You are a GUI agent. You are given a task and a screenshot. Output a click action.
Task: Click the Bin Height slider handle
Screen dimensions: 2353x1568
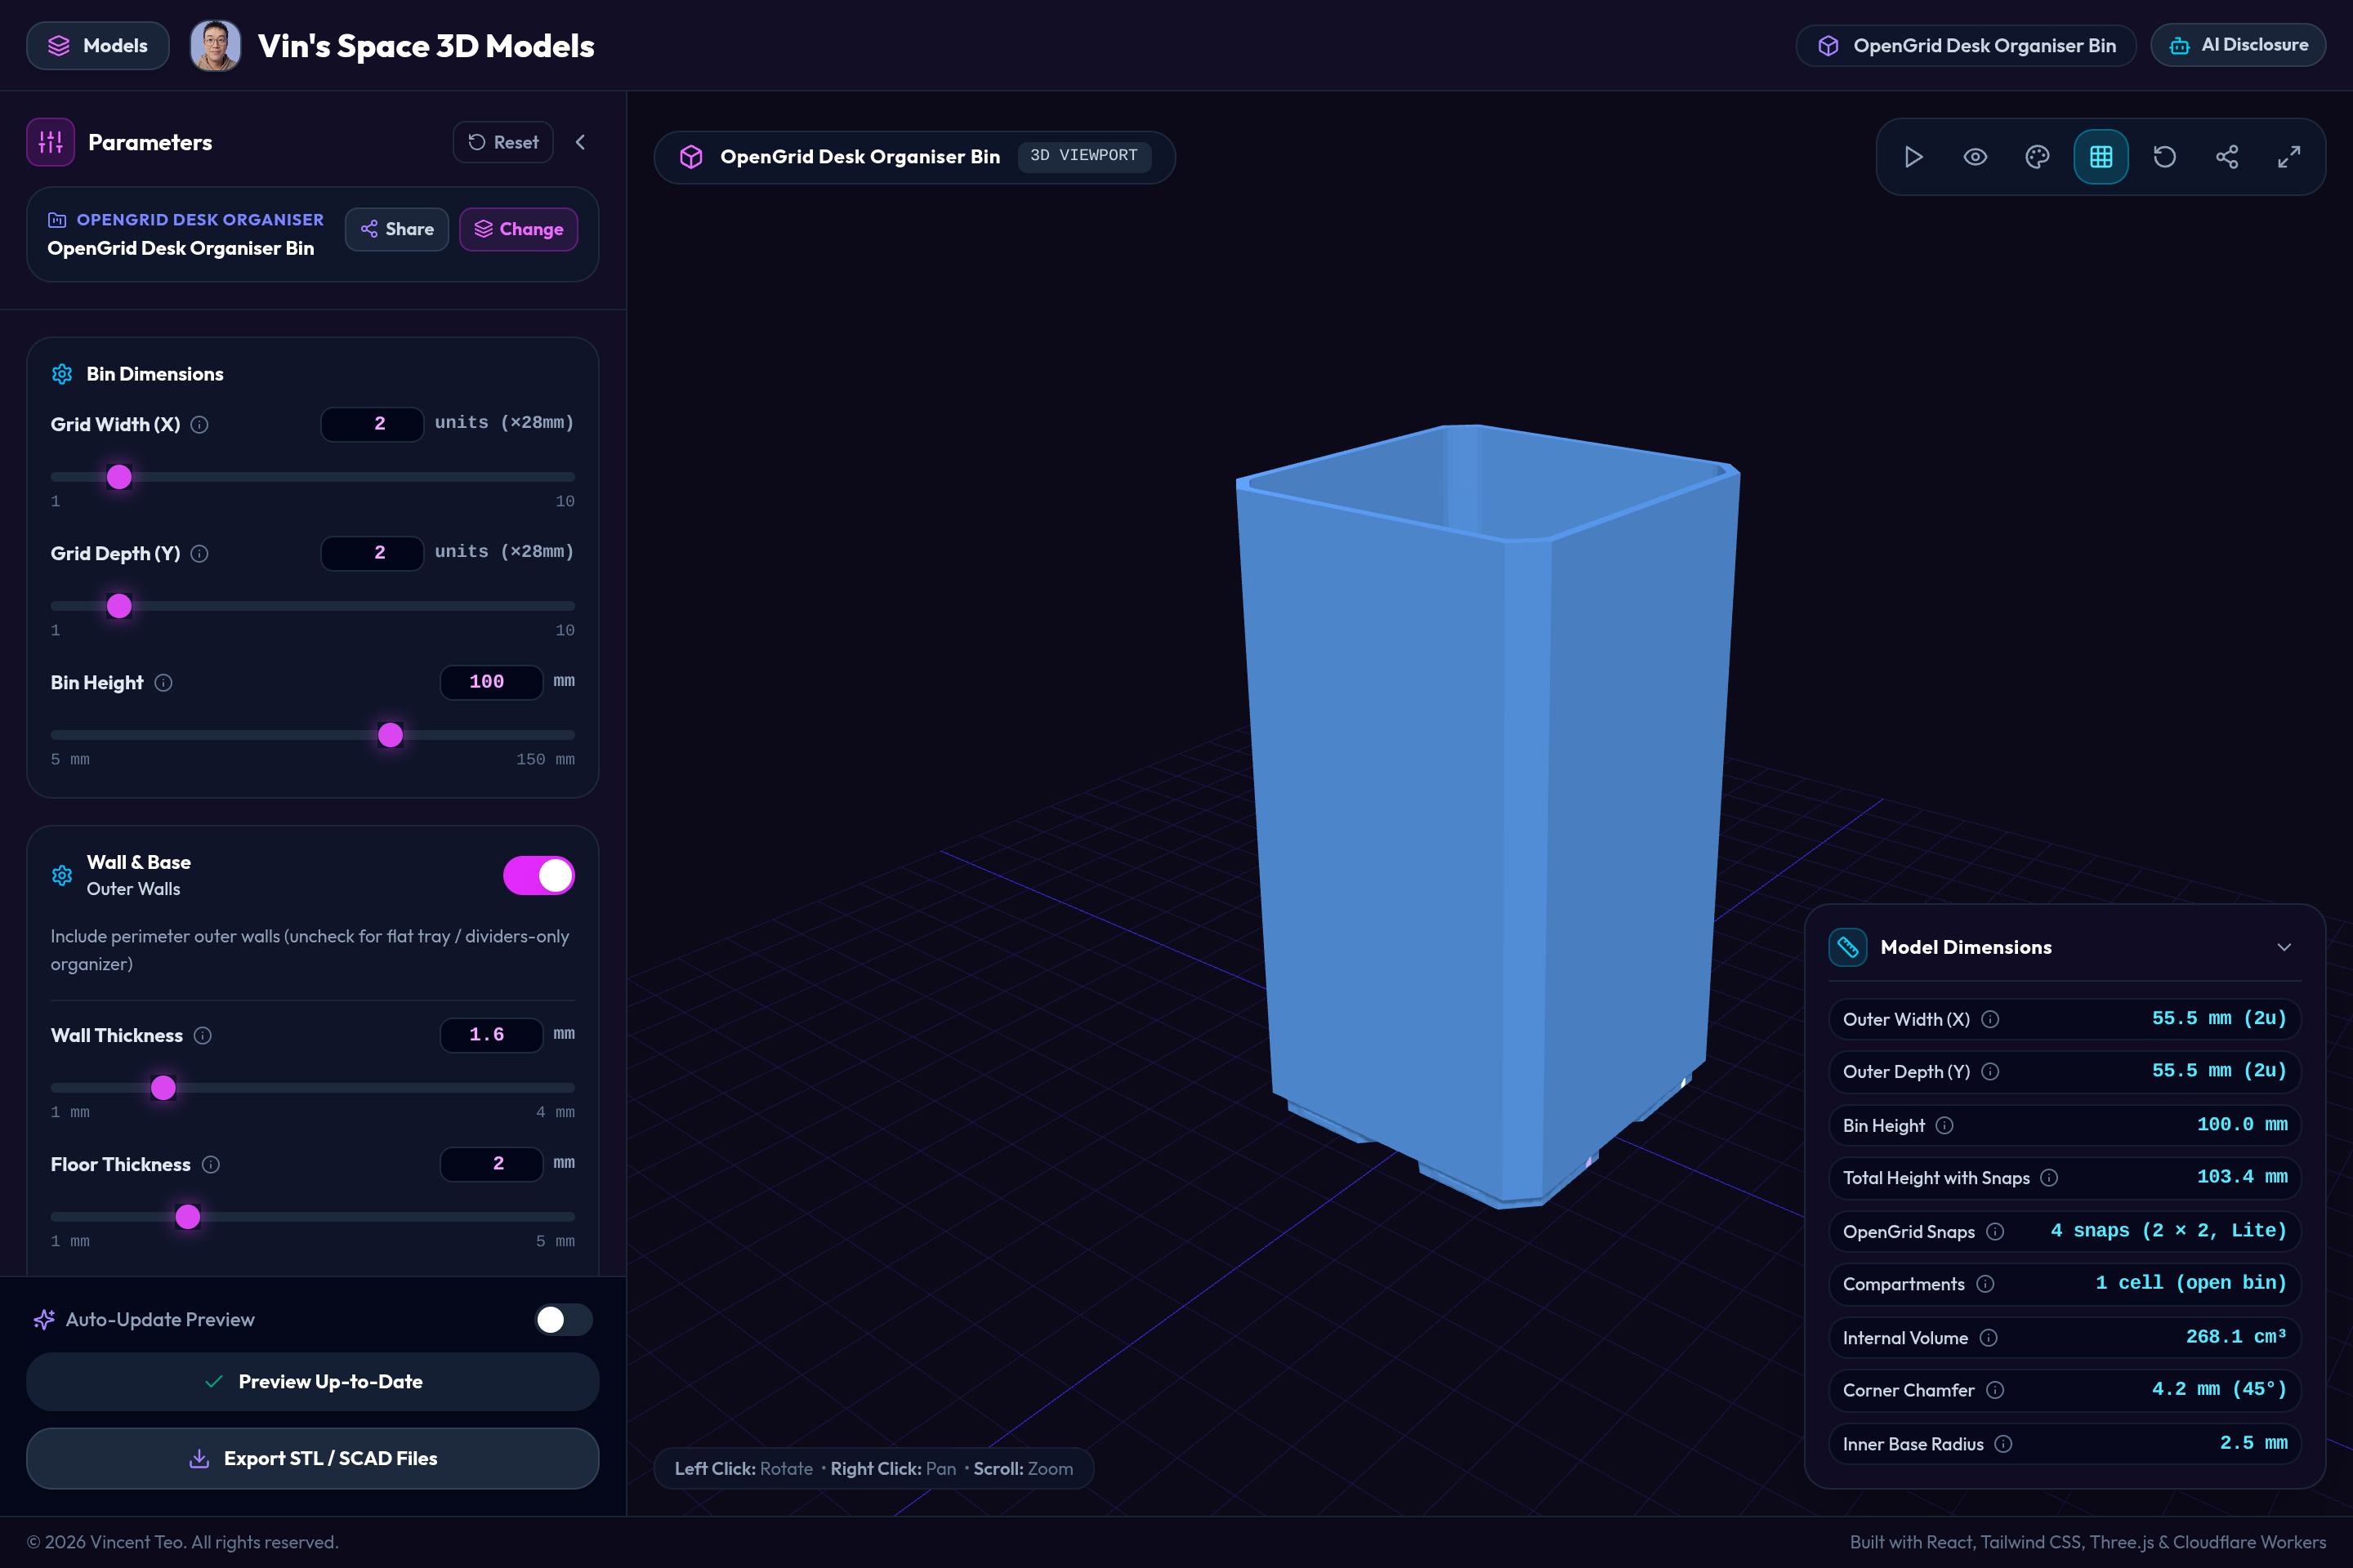click(391, 735)
